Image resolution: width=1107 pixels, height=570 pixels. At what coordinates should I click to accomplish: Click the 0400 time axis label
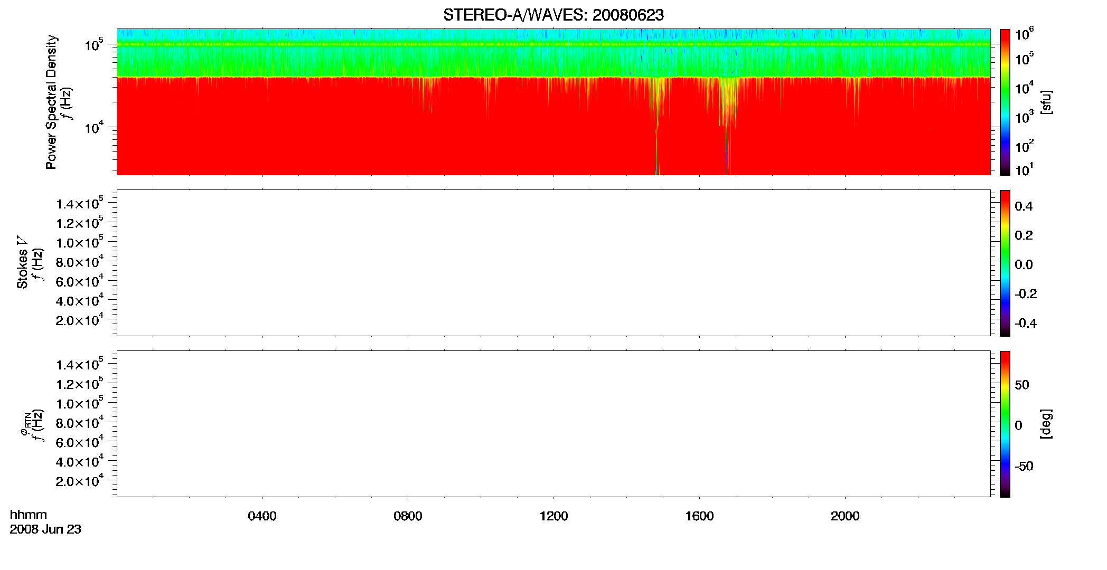pos(262,516)
